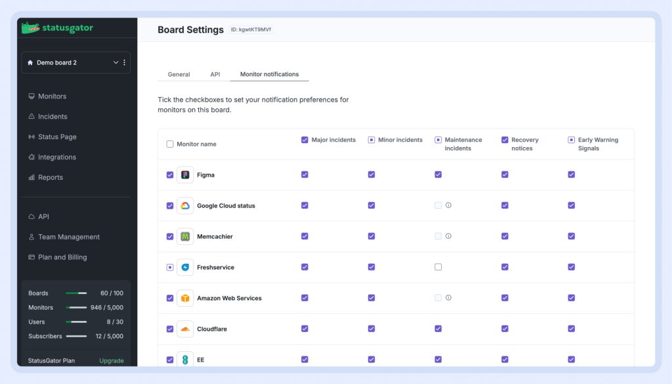Switch to the General tab

(x=178, y=75)
